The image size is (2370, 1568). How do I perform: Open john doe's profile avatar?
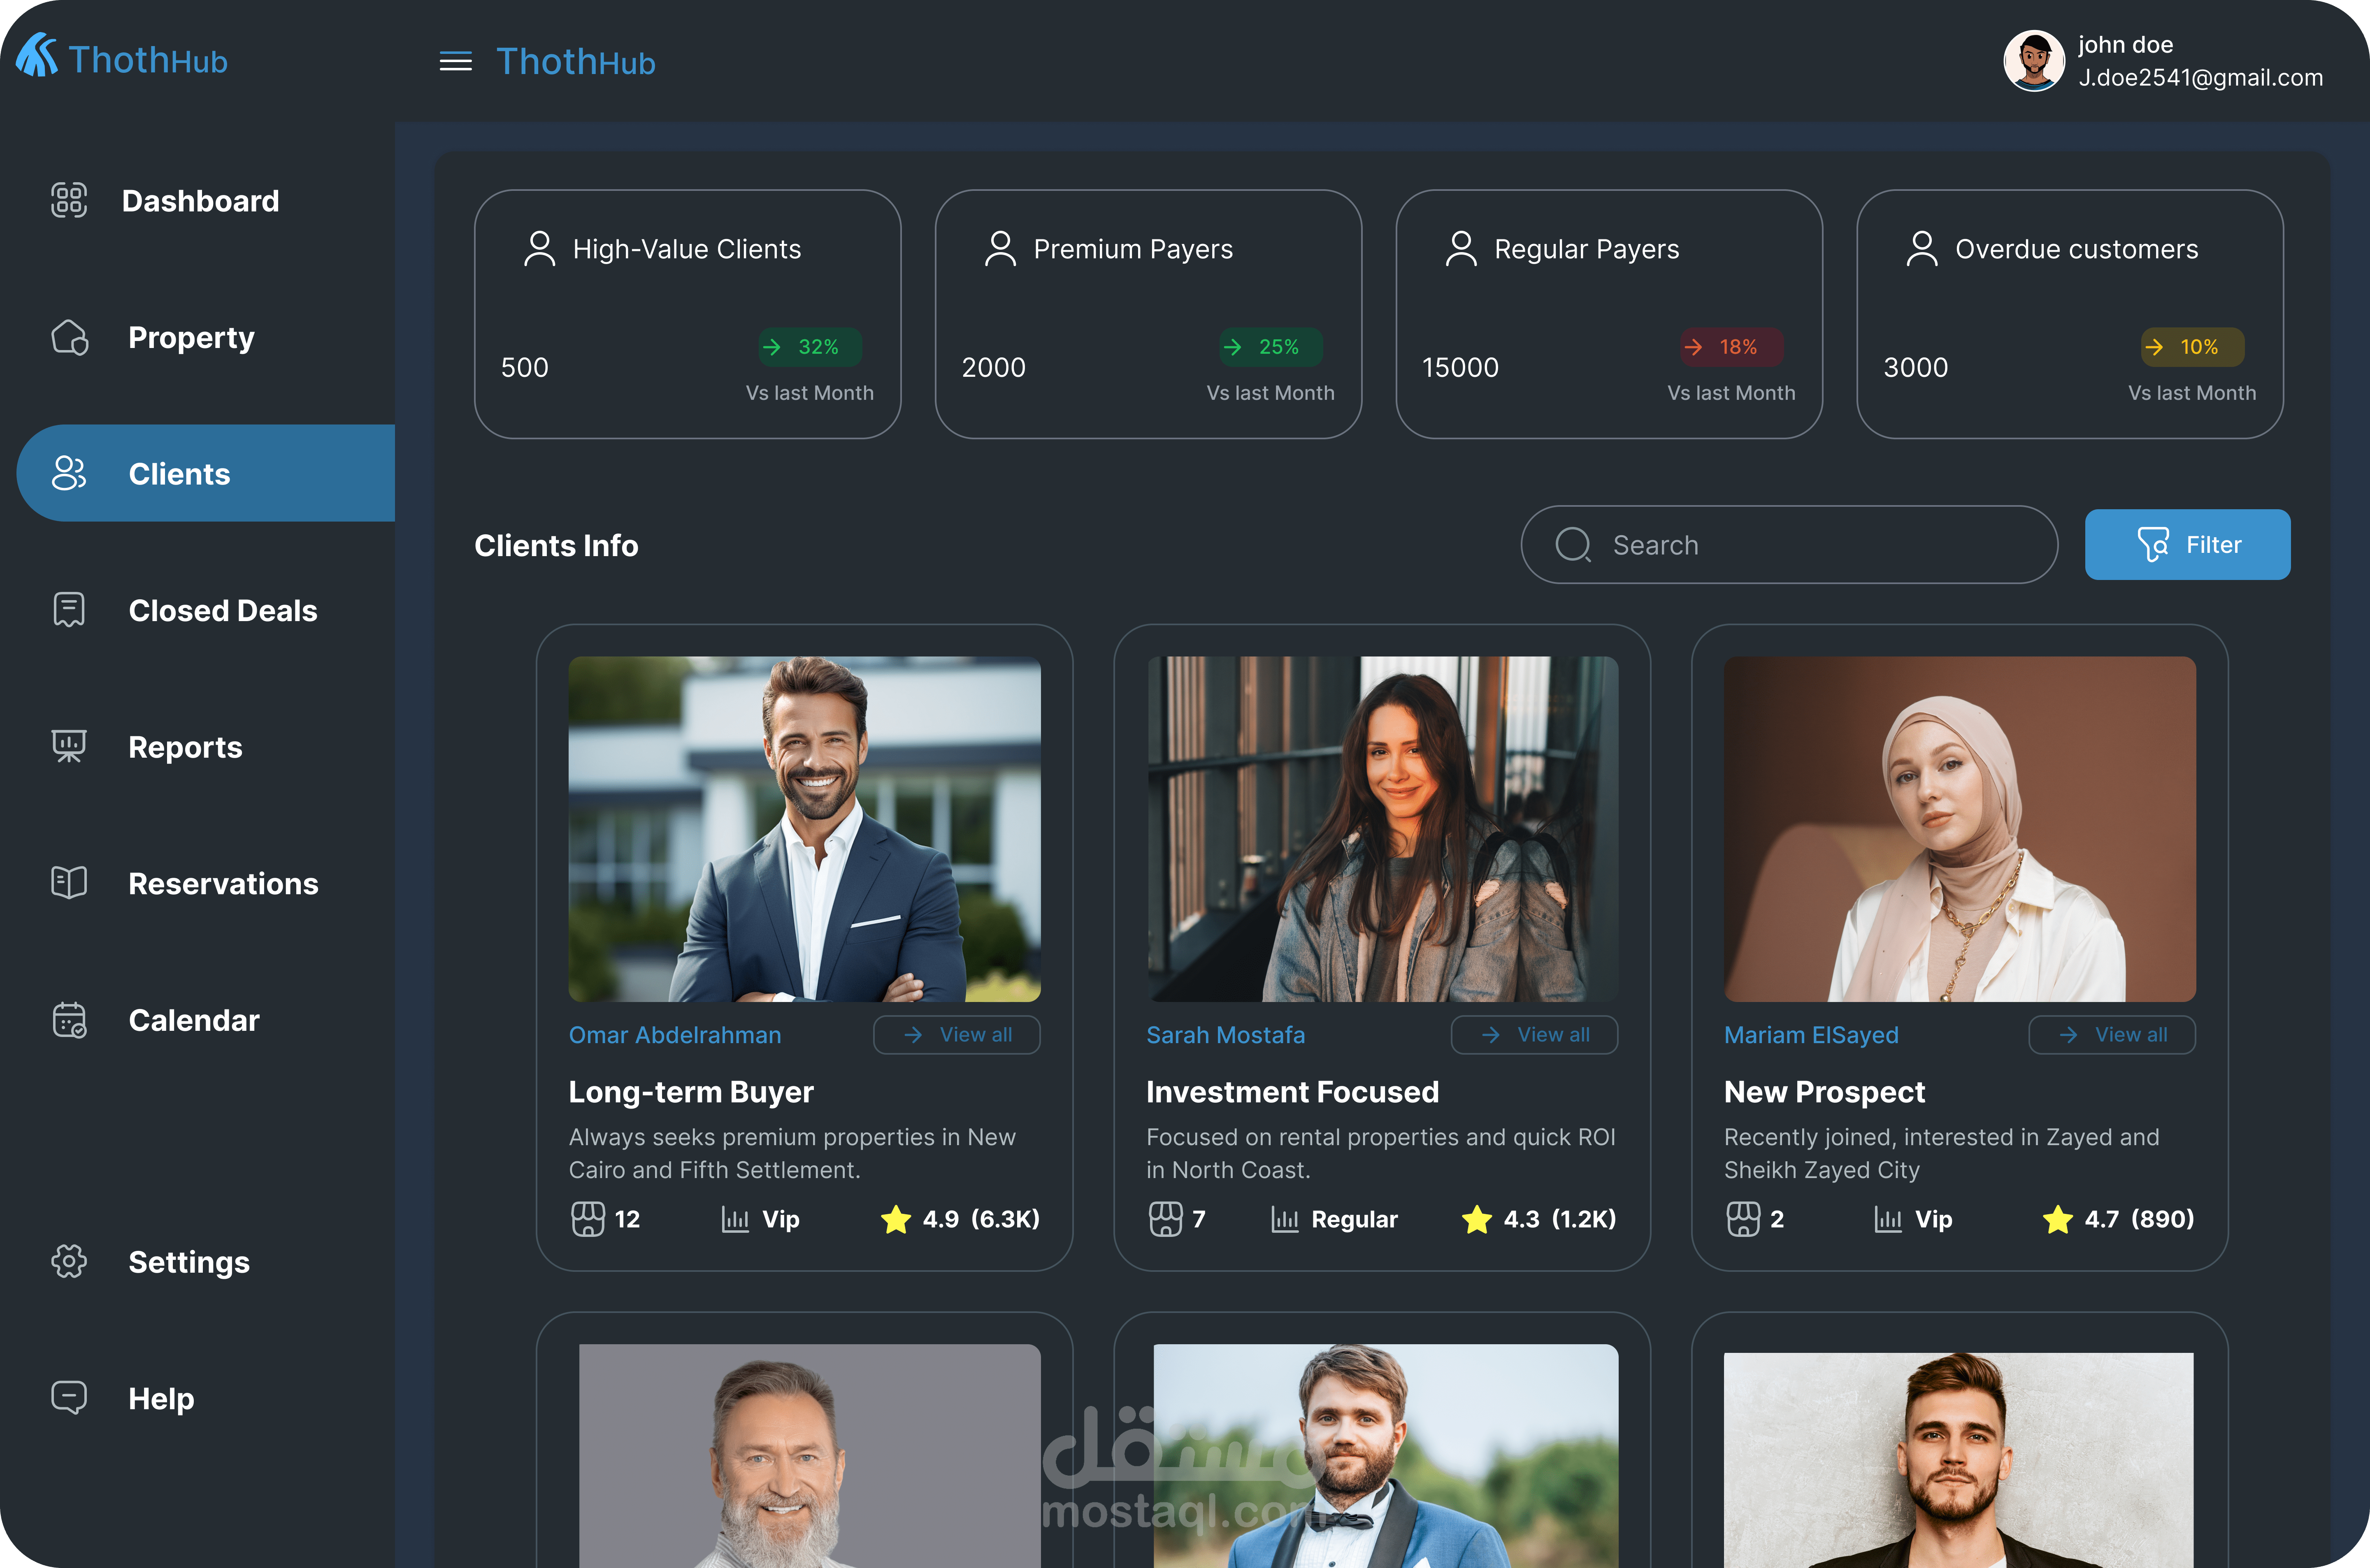pyautogui.click(x=2033, y=61)
